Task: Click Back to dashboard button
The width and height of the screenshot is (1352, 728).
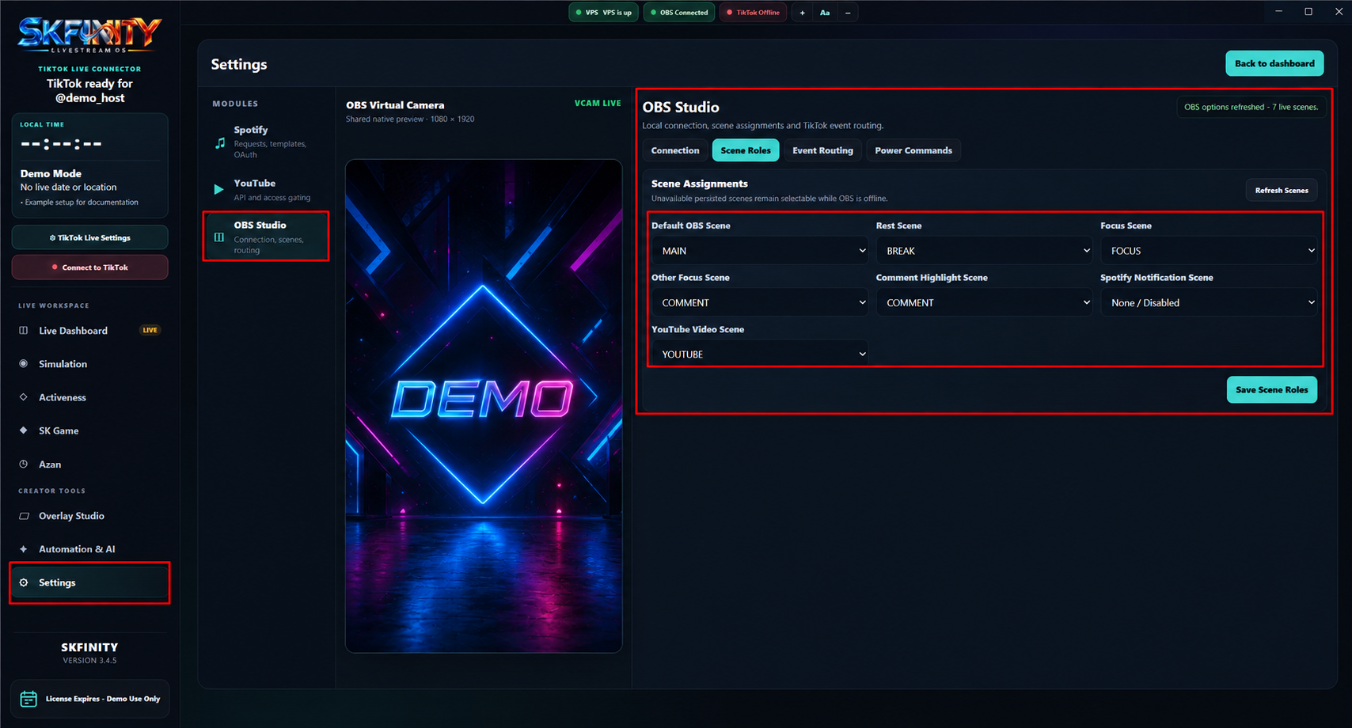Action: pos(1274,63)
